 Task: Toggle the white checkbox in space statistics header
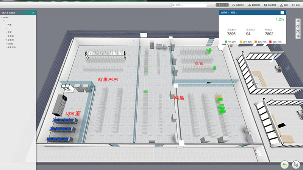pyautogui.click(x=282, y=13)
